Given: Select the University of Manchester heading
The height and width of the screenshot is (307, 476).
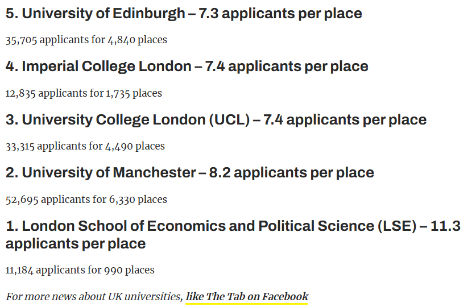Looking at the screenshot, I should (x=189, y=173).
